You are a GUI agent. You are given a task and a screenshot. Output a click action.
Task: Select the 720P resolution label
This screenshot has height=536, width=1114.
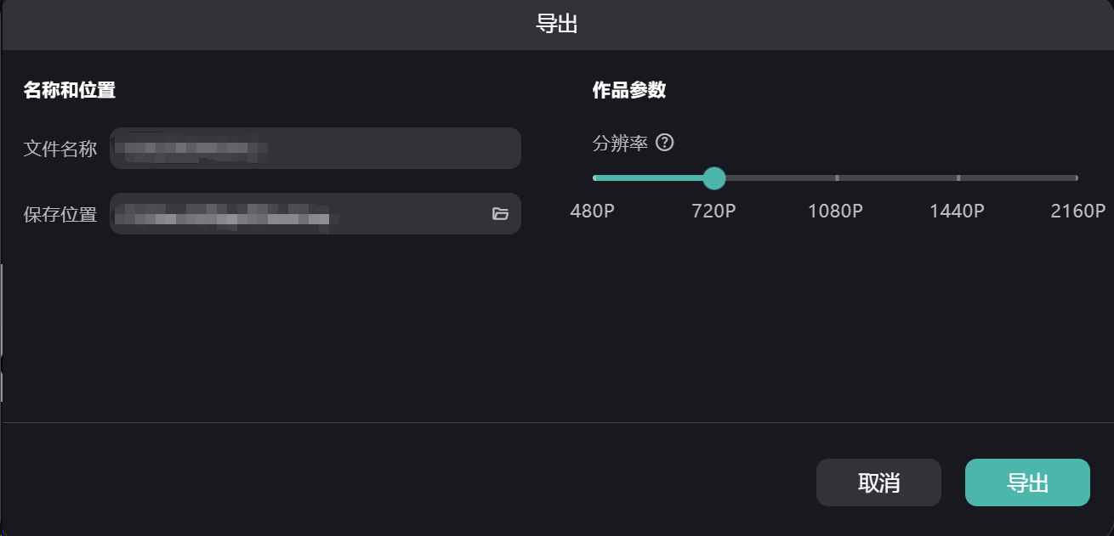coord(713,212)
